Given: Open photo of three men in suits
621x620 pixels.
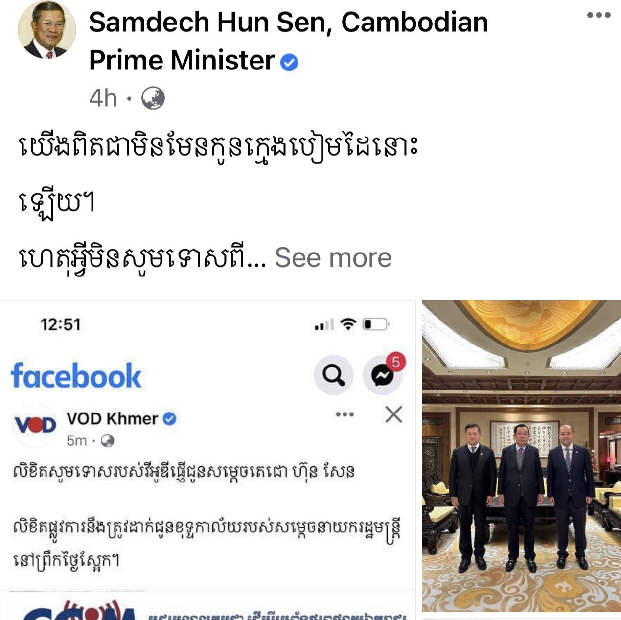Looking at the screenshot, I should (x=521, y=456).
